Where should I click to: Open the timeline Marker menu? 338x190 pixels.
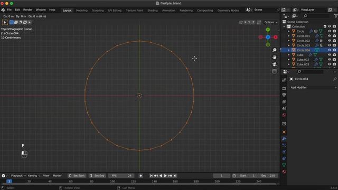point(57,176)
